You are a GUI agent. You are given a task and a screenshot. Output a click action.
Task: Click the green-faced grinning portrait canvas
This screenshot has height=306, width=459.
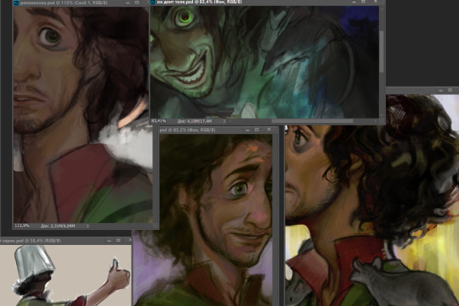pyautogui.click(x=264, y=62)
